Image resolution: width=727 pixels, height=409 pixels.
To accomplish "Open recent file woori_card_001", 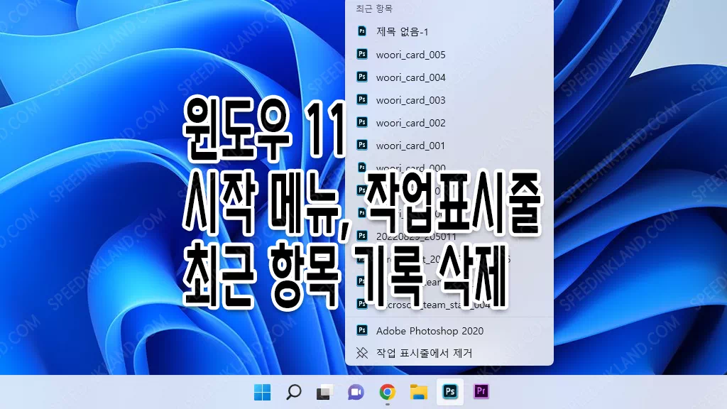I will pos(410,146).
